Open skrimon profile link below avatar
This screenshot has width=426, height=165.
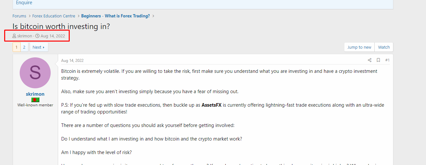(x=35, y=94)
